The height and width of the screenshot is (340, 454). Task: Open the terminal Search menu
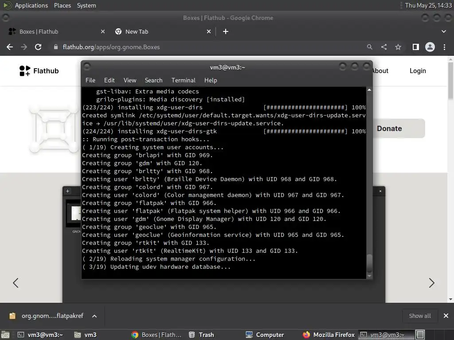153,80
